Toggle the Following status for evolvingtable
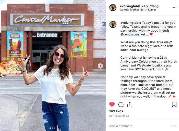The image size is (179, 131). [x=151, y=6]
